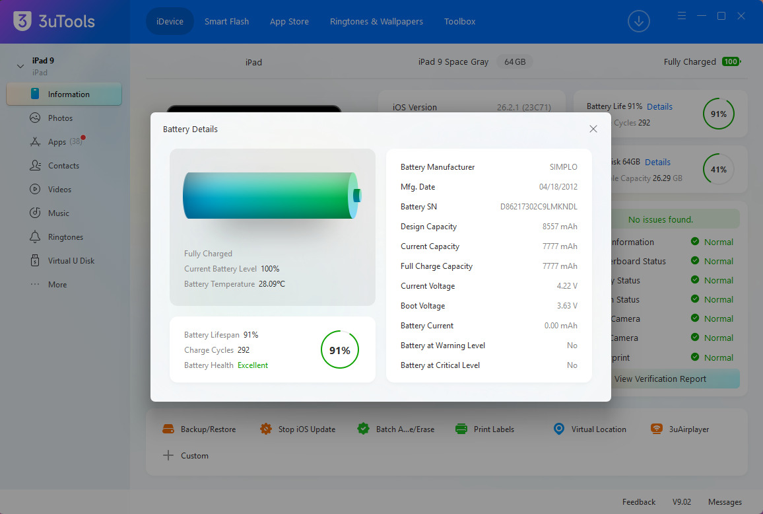Switch to the Smart Flash tab

click(x=227, y=21)
